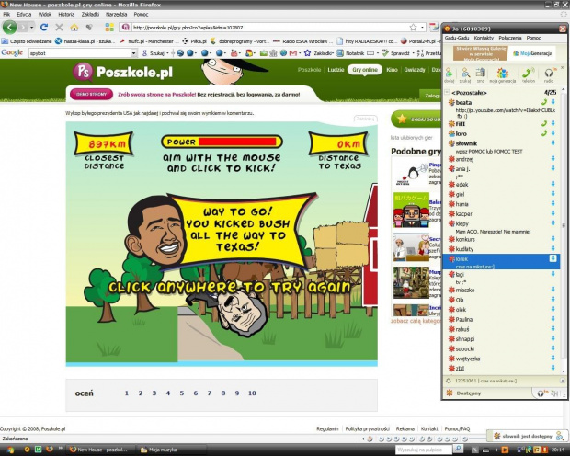Expand Gadu-Gadu toolbar overflow chevron
Viewport: 570px width, 456px height.
(x=563, y=68)
